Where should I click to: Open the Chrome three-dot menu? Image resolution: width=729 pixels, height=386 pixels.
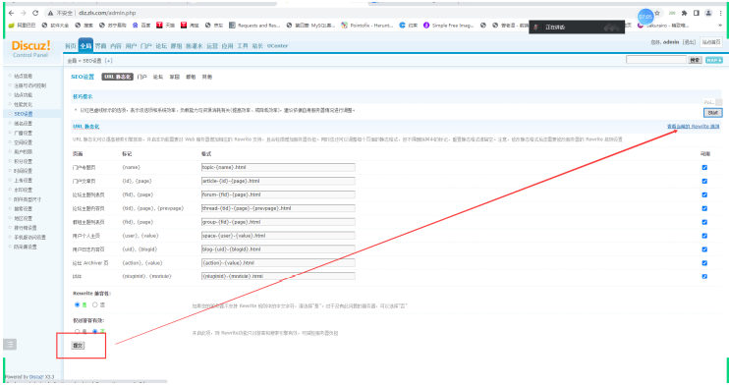click(x=720, y=13)
